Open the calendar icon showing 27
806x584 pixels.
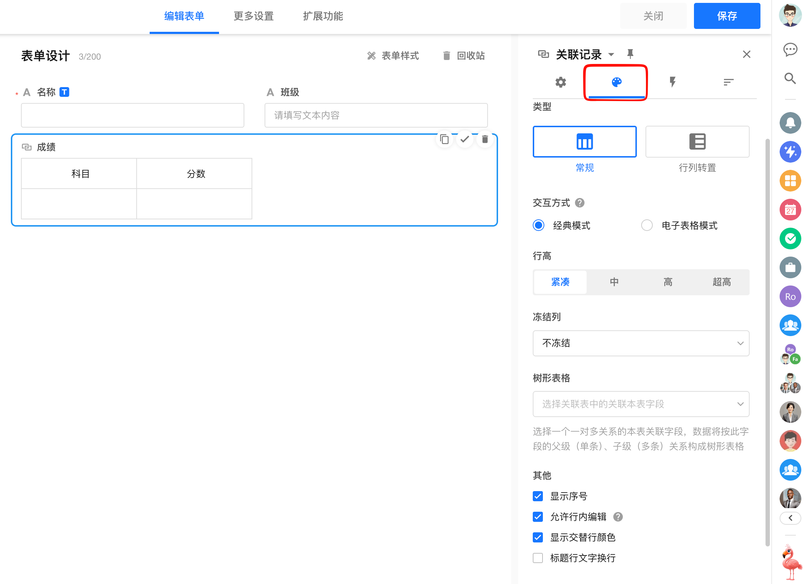pos(790,210)
